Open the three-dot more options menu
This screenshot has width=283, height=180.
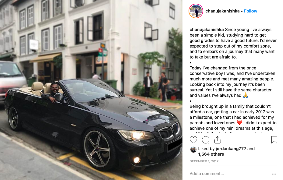tap(274, 174)
